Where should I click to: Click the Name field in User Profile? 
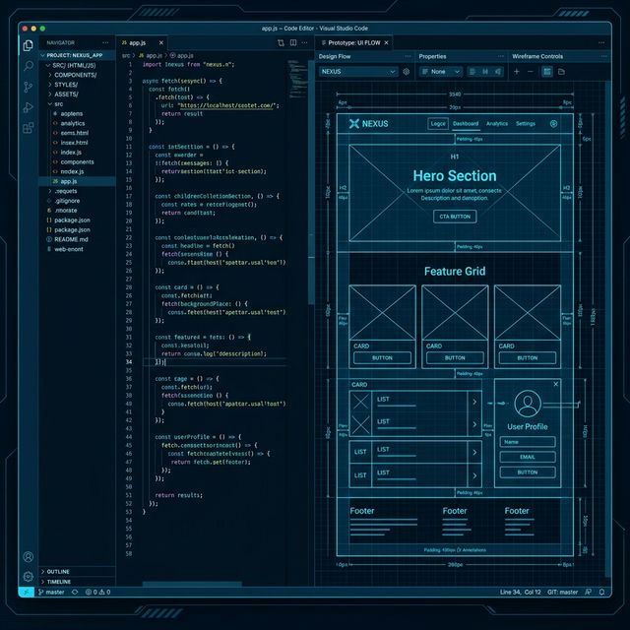(528, 442)
